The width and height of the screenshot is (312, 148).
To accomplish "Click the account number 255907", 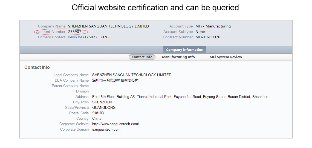I will tap(75, 32).
